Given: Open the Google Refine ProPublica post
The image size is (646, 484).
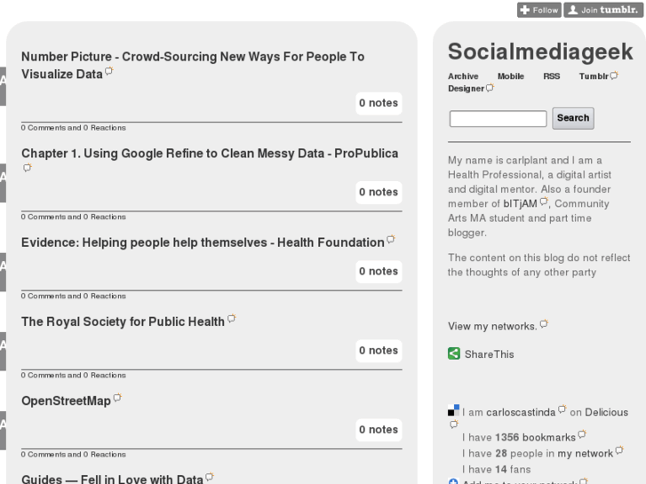Looking at the screenshot, I should [x=210, y=153].
